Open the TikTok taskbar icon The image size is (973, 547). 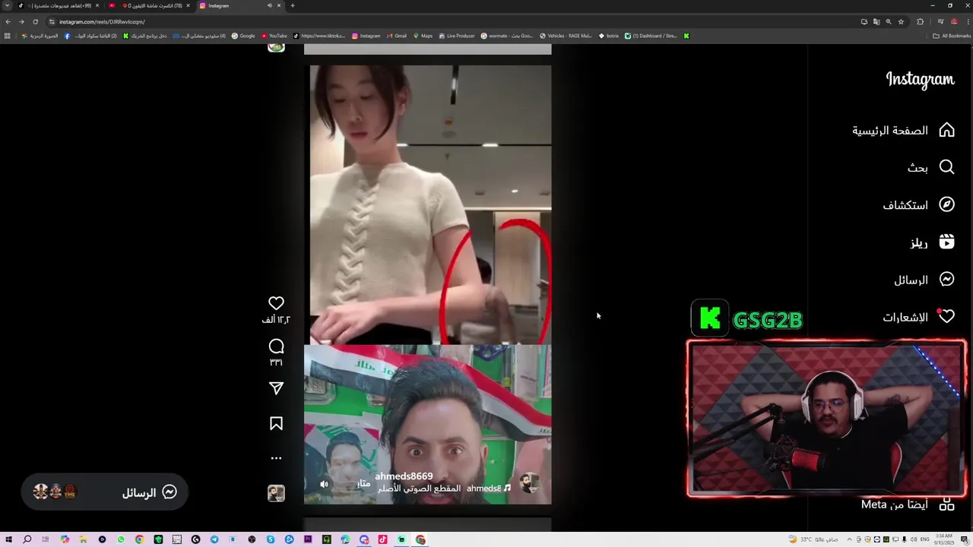[x=382, y=539]
